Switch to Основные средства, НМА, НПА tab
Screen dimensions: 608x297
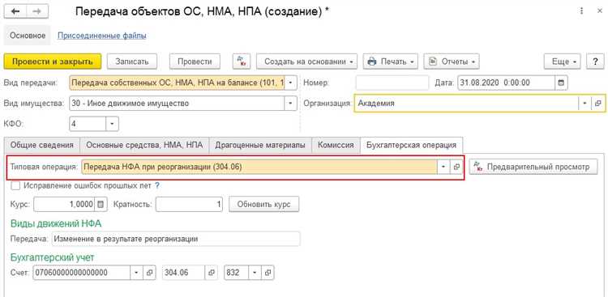click(144, 145)
